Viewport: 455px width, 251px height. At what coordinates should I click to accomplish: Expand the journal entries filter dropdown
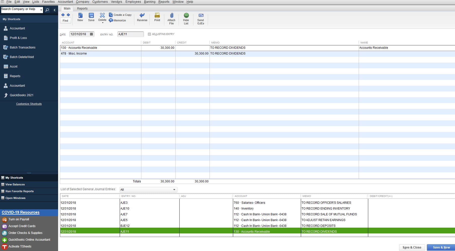174,190
